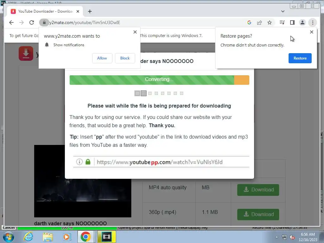Click the Converting progress bar
The width and height of the screenshot is (324, 243).
click(159, 80)
